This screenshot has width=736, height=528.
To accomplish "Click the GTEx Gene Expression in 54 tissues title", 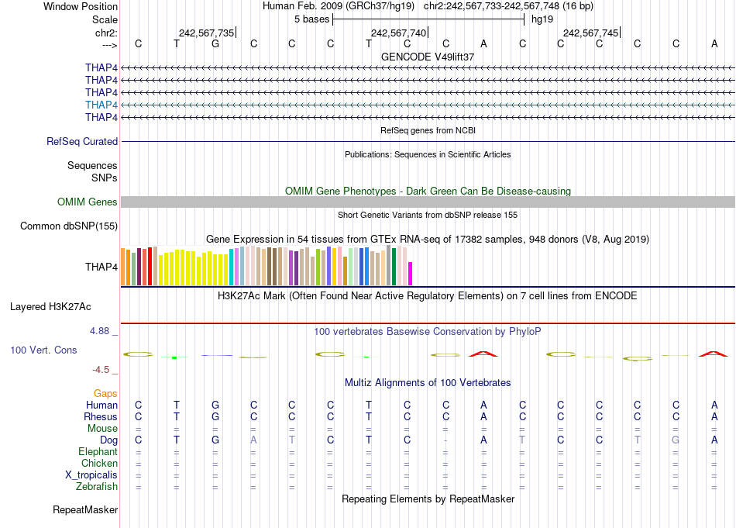I will [x=428, y=239].
